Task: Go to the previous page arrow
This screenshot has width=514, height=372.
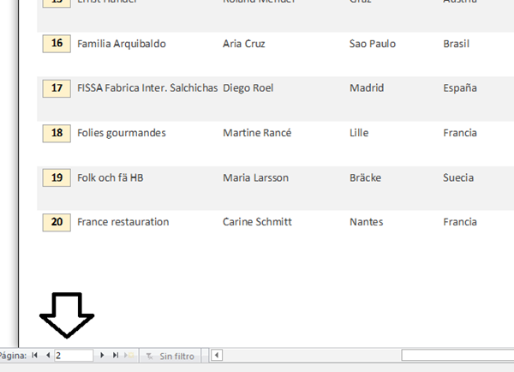Action: pyautogui.click(x=48, y=355)
